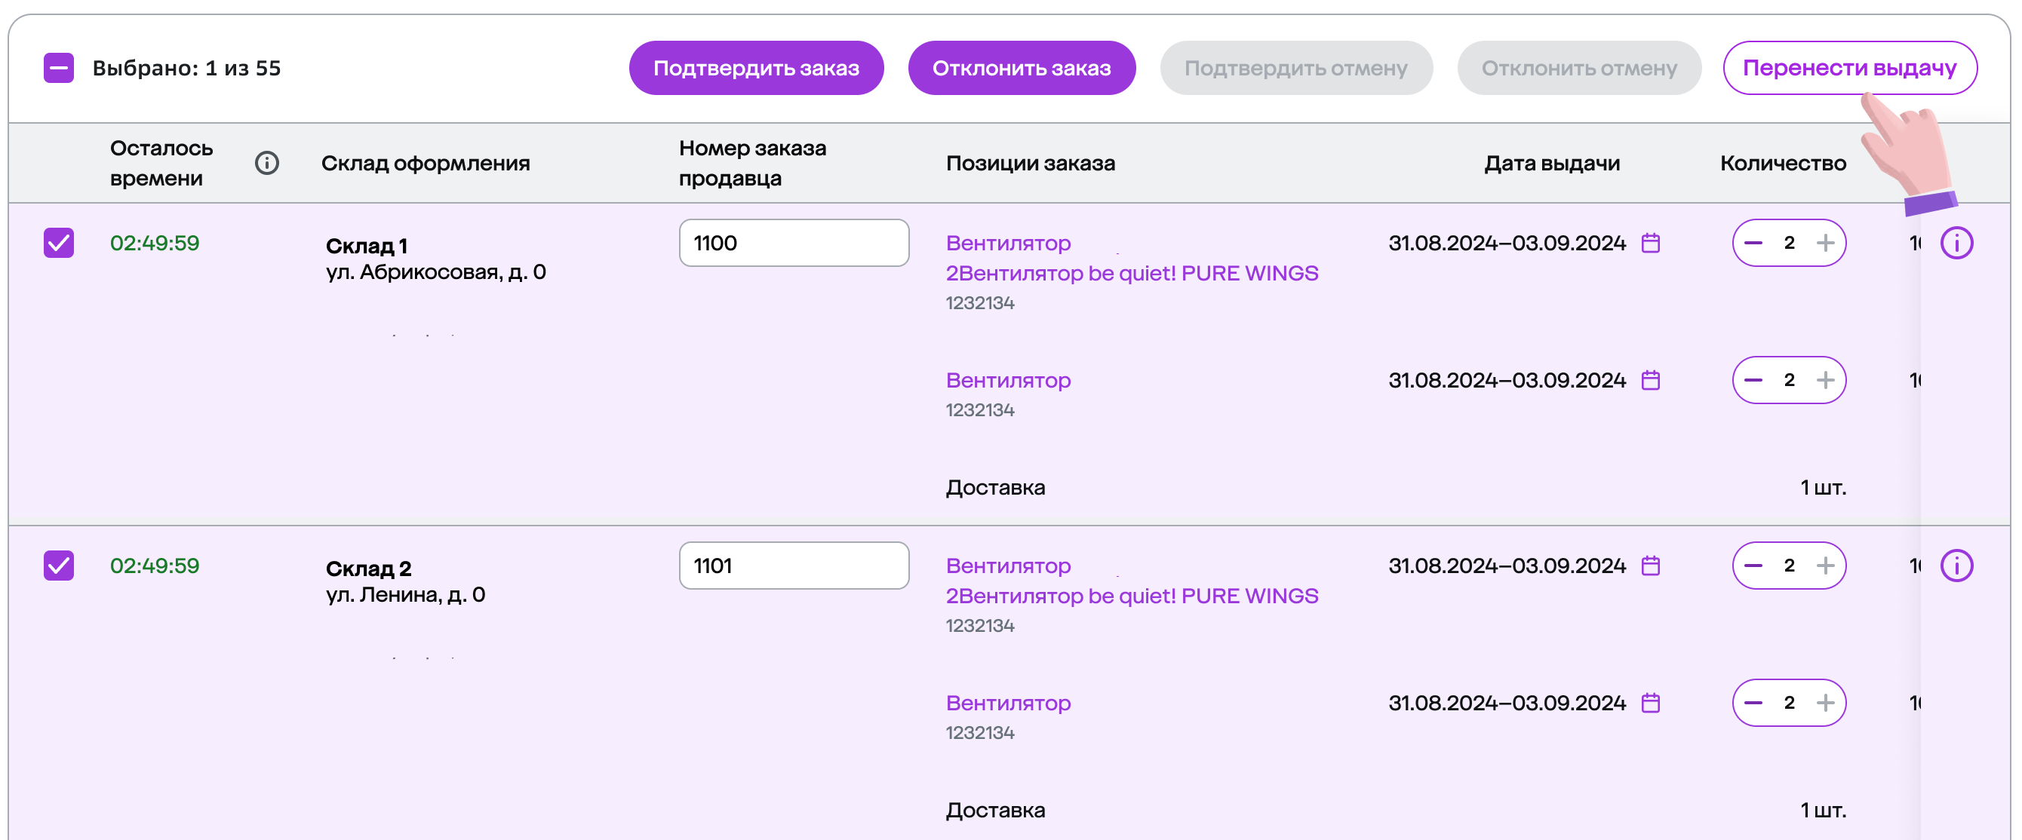The width and height of the screenshot is (2022, 840).
Task: Open calendar icon for second item of order 1100
Action: 1651,380
